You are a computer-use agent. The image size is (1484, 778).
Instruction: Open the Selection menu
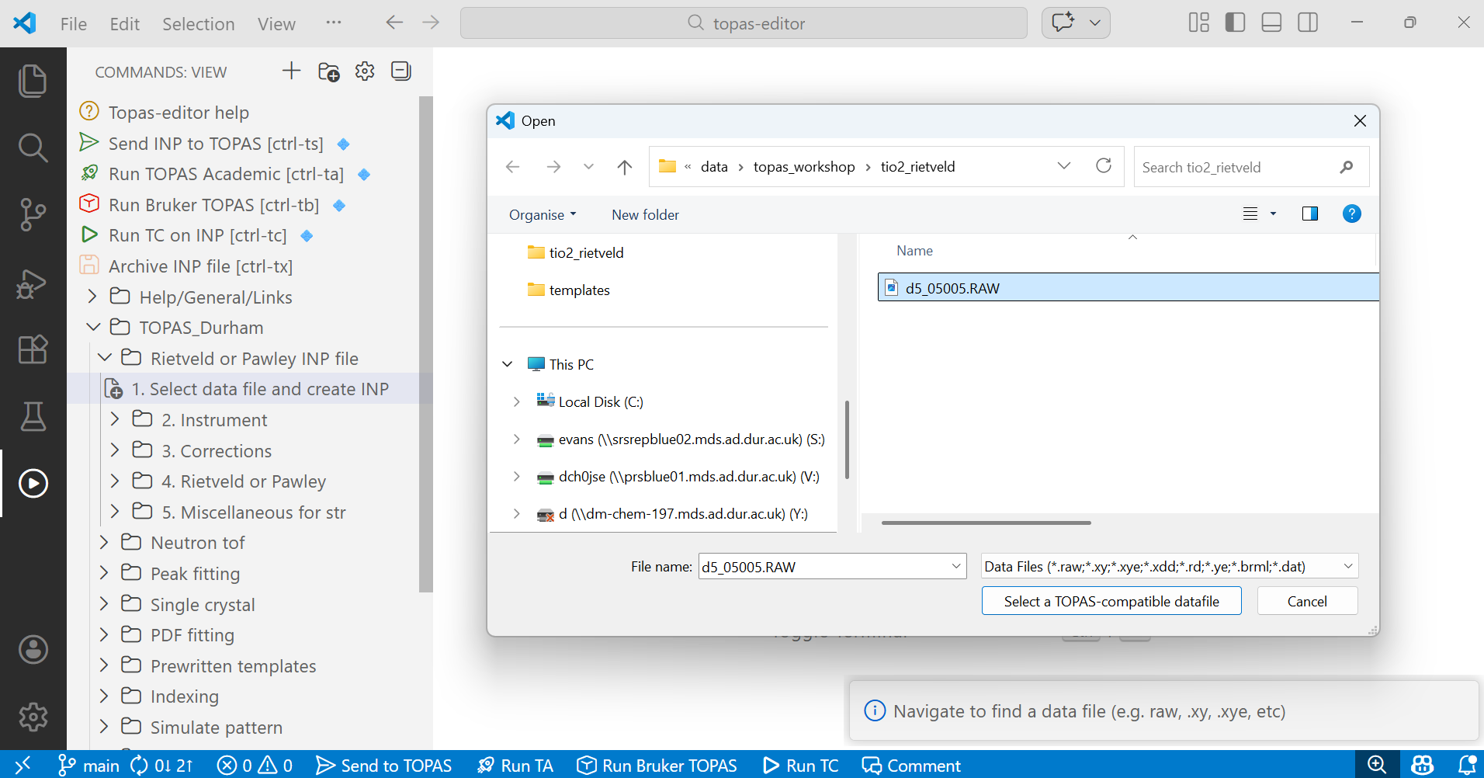point(198,24)
